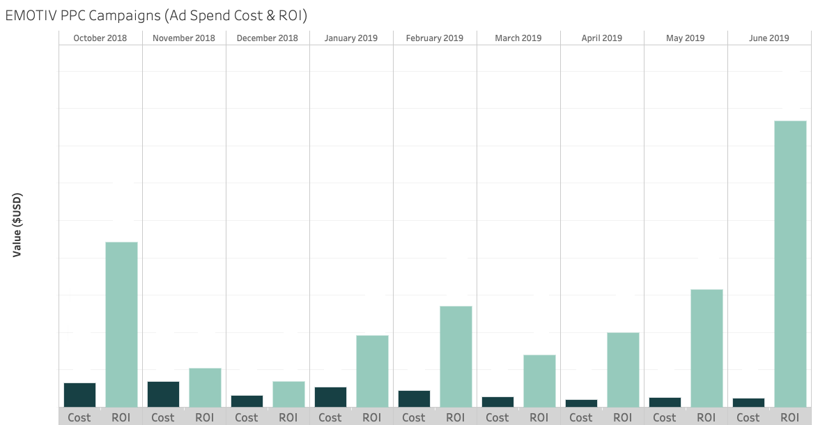Viewport: 834px width, 425px height.
Task: Click the April 2019 ROI bar
Action: (624, 370)
